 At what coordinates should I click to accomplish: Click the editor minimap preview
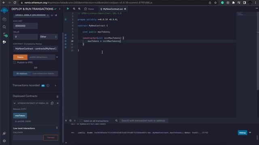(x=240, y=13)
